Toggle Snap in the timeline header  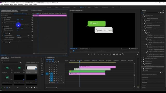point(50,62)
